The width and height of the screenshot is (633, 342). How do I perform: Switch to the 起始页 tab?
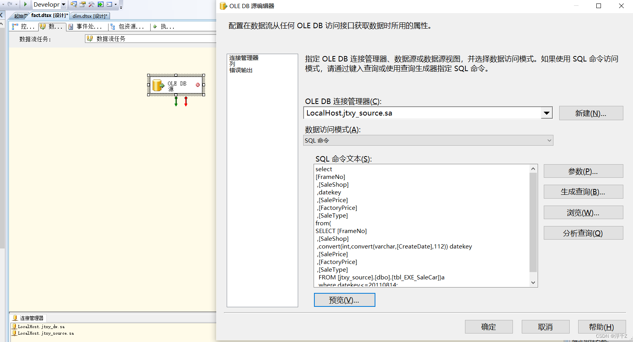click(x=20, y=16)
